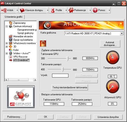
Task: Click the Temperatura GPU gauge
Action: pyautogui.click(x=112, y=58)
